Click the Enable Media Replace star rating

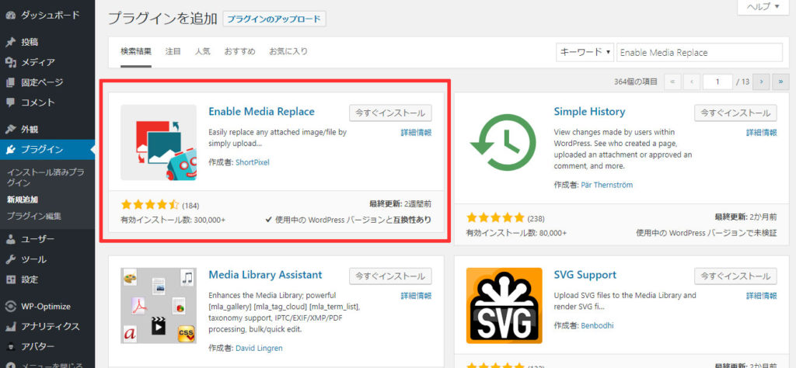(150, 205)
